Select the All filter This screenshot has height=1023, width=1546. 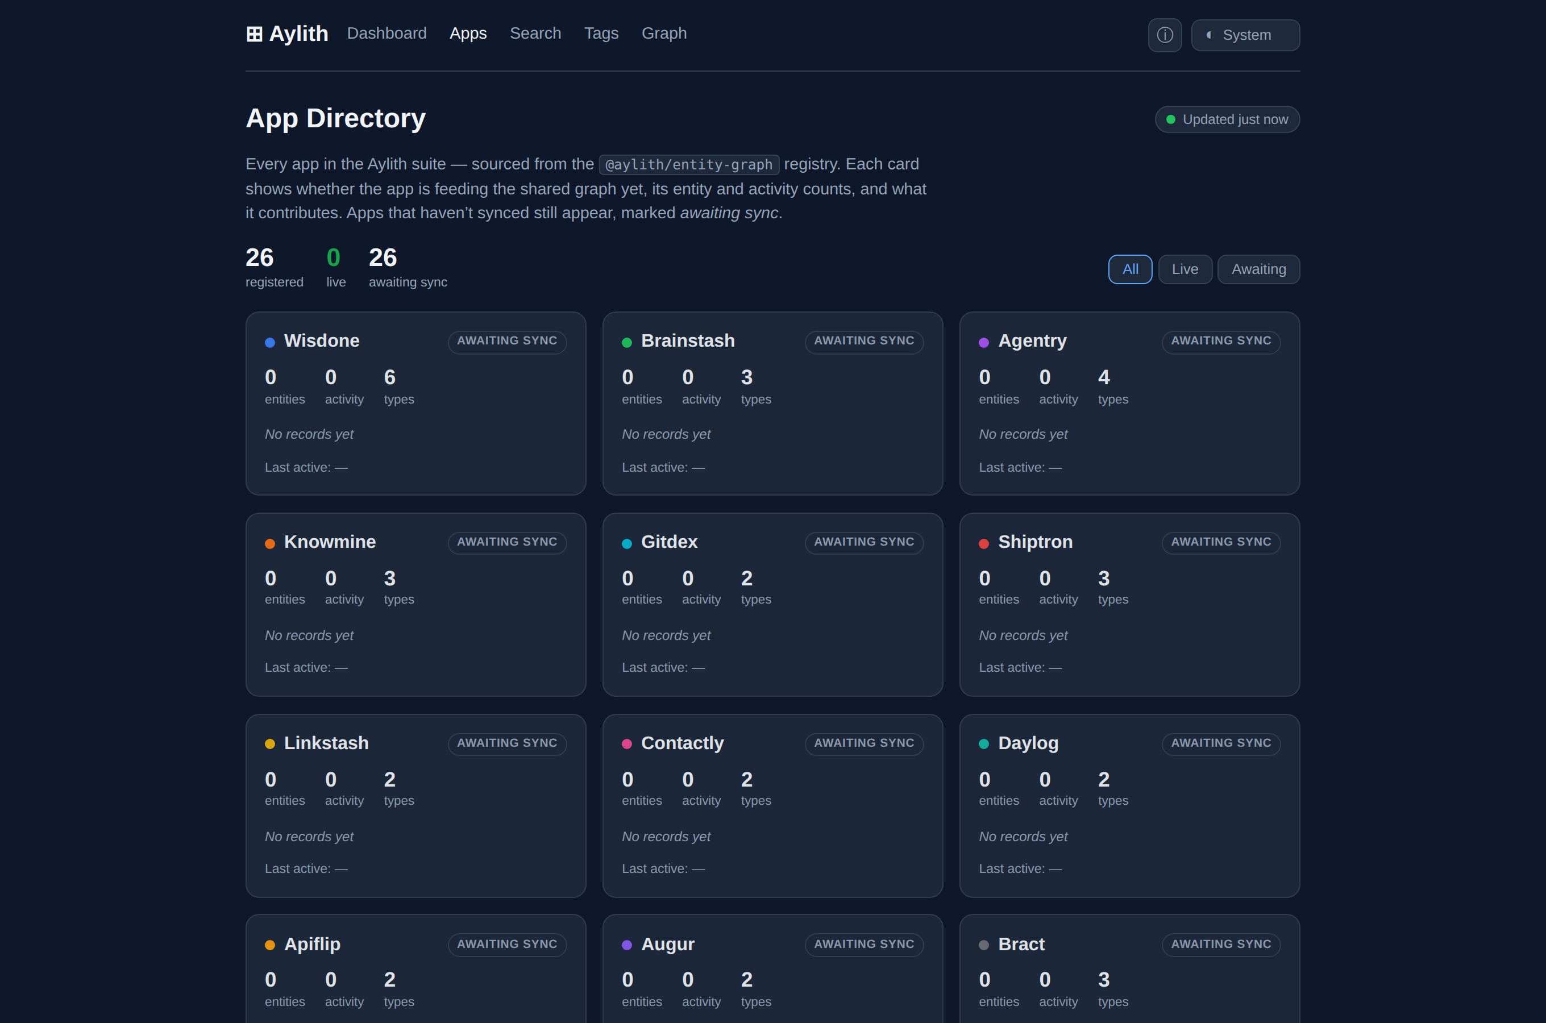click(x=1130, y=269)
